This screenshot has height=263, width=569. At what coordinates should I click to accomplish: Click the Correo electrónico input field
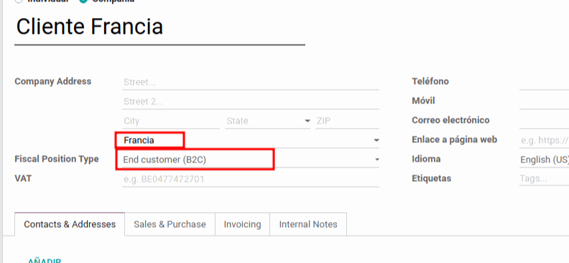pos(544,121)
